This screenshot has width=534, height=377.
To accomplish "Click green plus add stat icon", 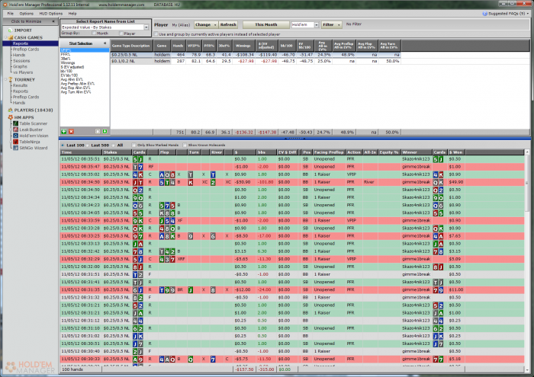I will click(63, 132).
